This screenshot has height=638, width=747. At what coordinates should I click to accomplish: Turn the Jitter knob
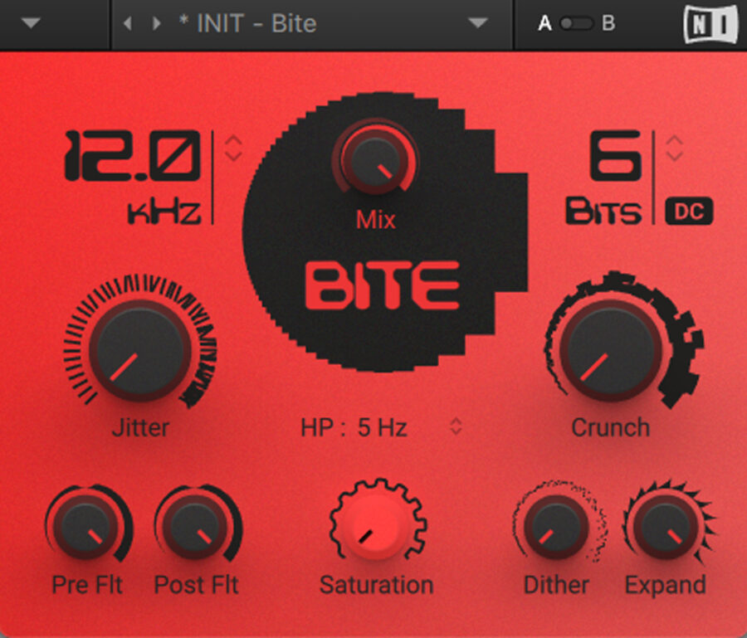139,352
